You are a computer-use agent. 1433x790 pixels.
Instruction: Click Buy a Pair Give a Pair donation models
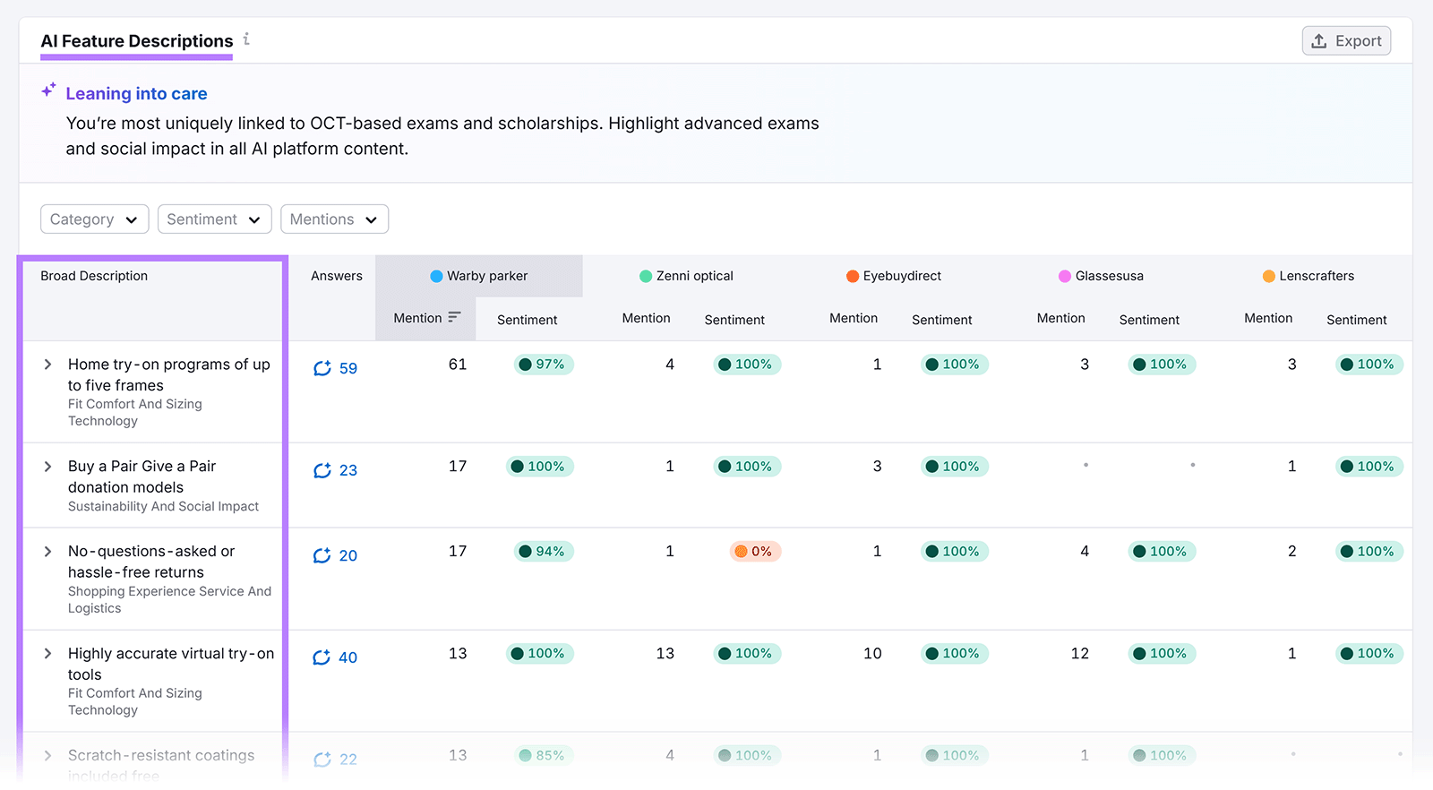142,477
